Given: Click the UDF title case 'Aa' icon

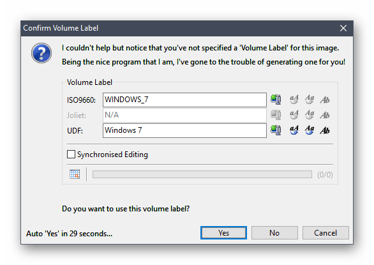Looking at the screenshot, I should click(x=310, y=130).
